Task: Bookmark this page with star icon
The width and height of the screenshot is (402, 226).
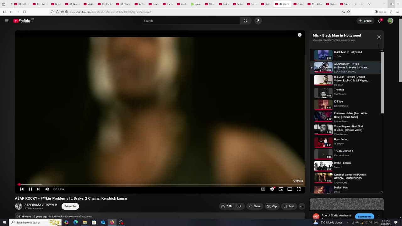Action: pos(348,12)
